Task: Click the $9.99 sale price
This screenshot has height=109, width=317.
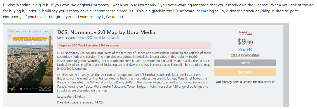Action: [245, 42]
